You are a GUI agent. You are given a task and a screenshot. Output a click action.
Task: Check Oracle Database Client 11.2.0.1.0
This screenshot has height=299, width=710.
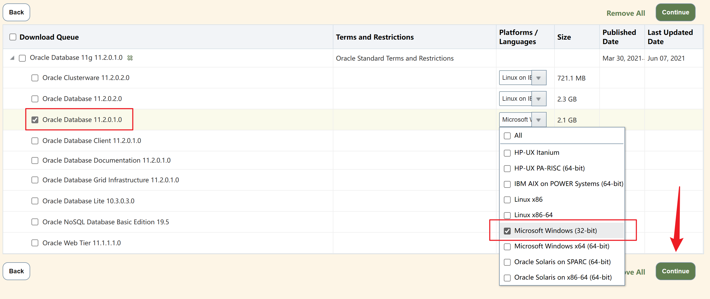tap(35, 141)
